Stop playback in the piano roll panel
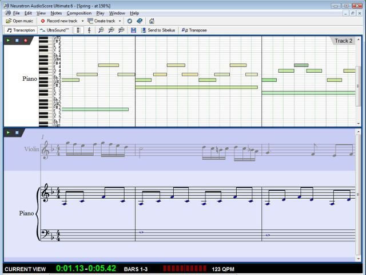Viewport: 366px width, 275px height. [17, 41]
